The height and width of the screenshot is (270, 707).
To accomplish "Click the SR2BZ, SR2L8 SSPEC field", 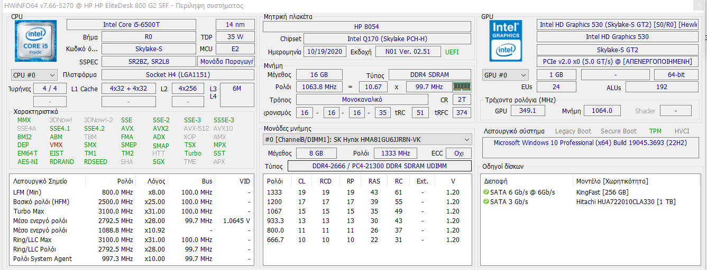I will 149,62.
